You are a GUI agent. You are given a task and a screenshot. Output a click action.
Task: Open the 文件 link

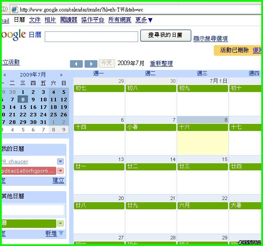tap(35, 20)
